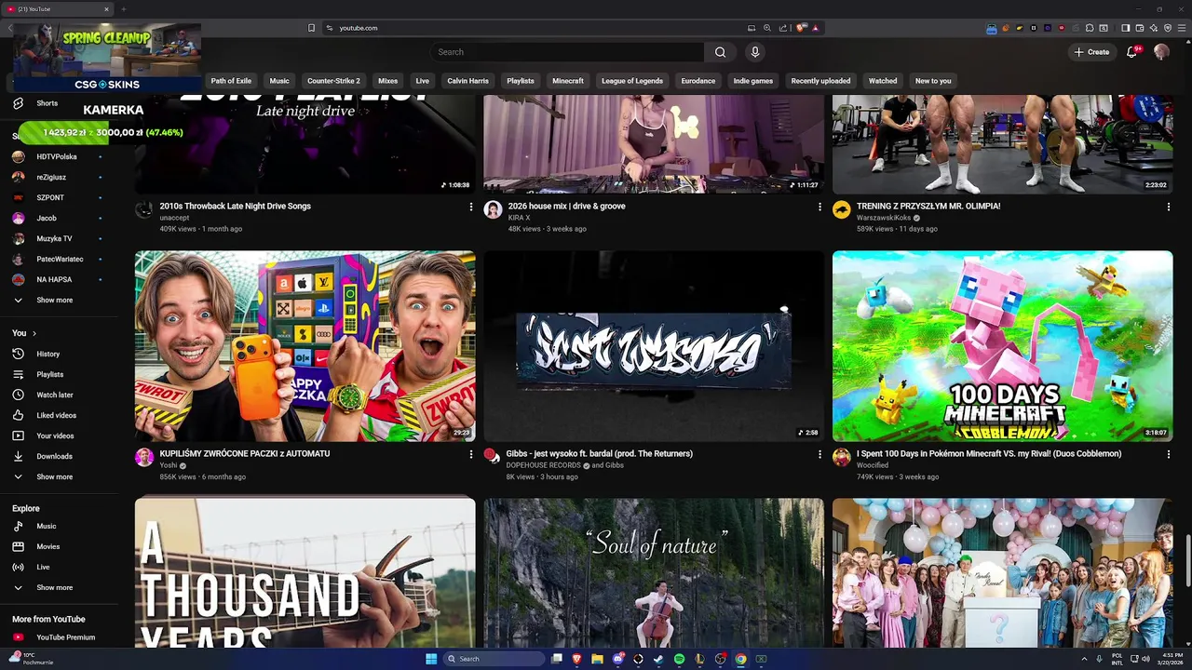
Task: Open options for TRENING Z PRZYSZŁYM video
Action: click(1169, 207)
